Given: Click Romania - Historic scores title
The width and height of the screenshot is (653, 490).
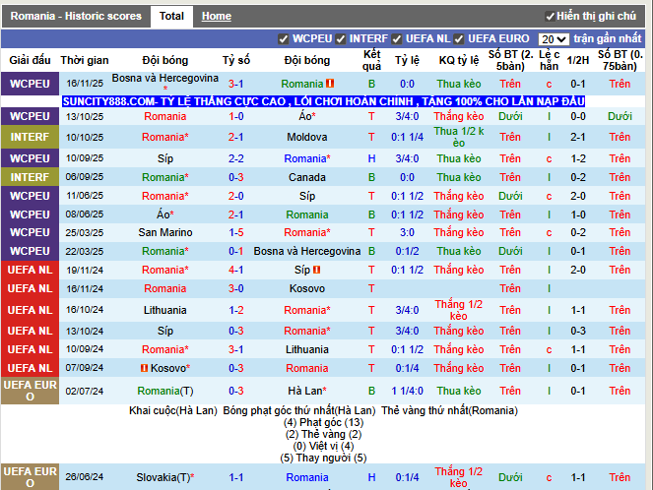Looking at the screenshot, I should click(x=76, y=16).
